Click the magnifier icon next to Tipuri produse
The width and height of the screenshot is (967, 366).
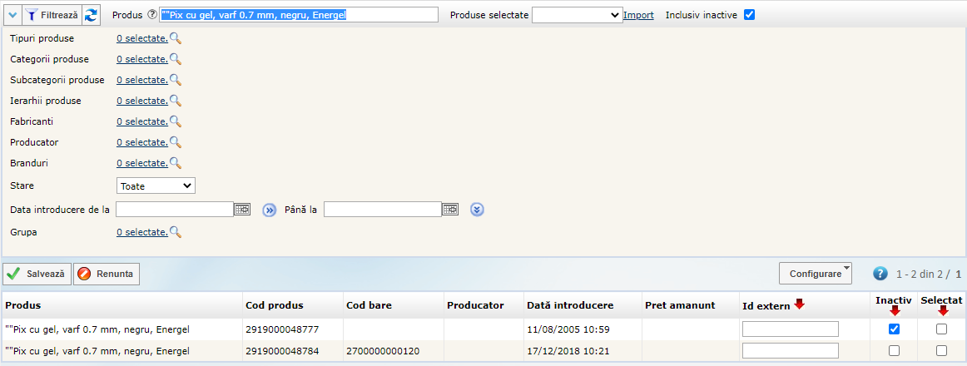point(176,38)
